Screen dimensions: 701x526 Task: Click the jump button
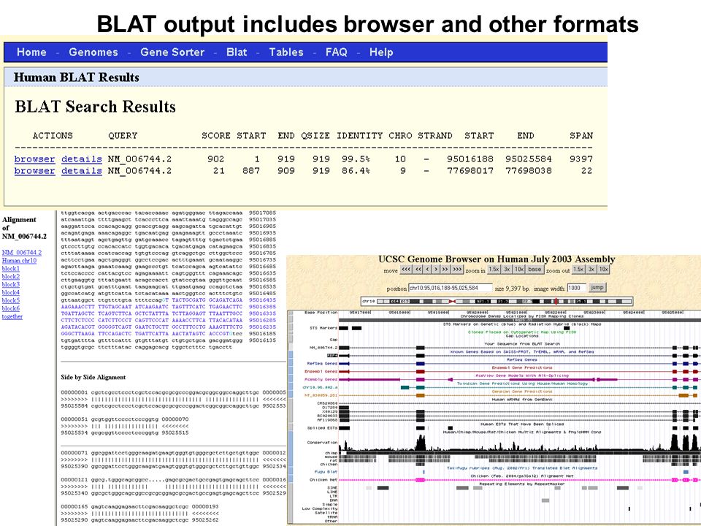click(597, 287)
